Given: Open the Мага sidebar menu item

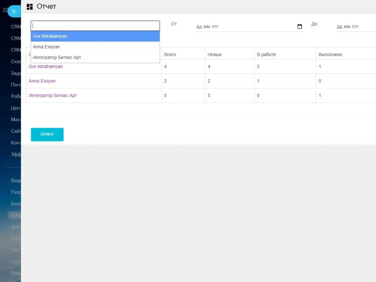Looking at the screenshot, I should coord(16,120).
